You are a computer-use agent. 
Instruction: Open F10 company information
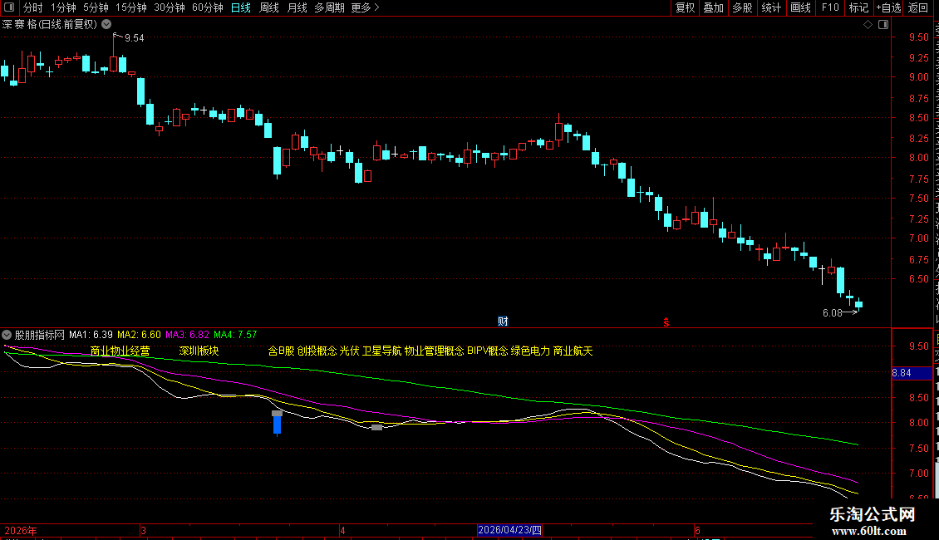830,7
